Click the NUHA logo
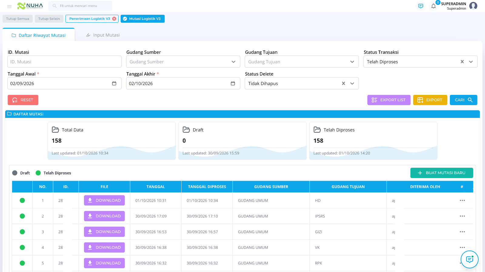The image size is (485, 272). click(x=30, y=6)
